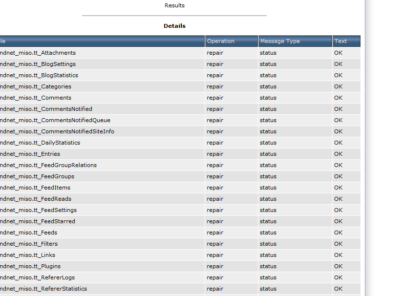The image size is (402, 296).
Task: Click "repair" in the tt_Entries row
Action: click(215, 154)
